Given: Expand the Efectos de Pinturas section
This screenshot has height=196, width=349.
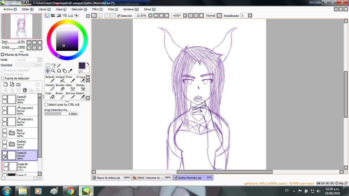Looking at the screenshot, I should click(2, 55).
